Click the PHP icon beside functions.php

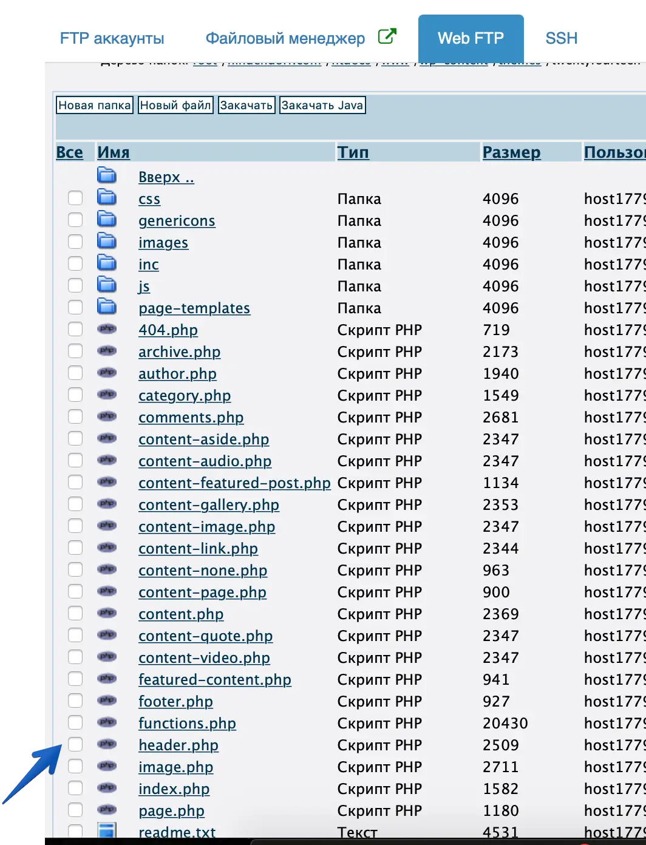(107, 722)
